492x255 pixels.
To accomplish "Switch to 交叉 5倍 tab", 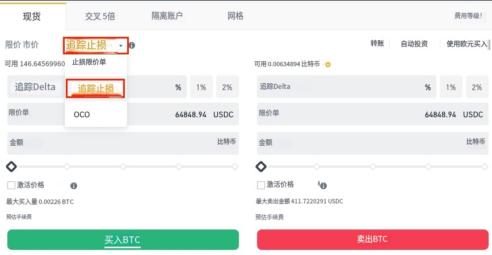I will point(100,16).
